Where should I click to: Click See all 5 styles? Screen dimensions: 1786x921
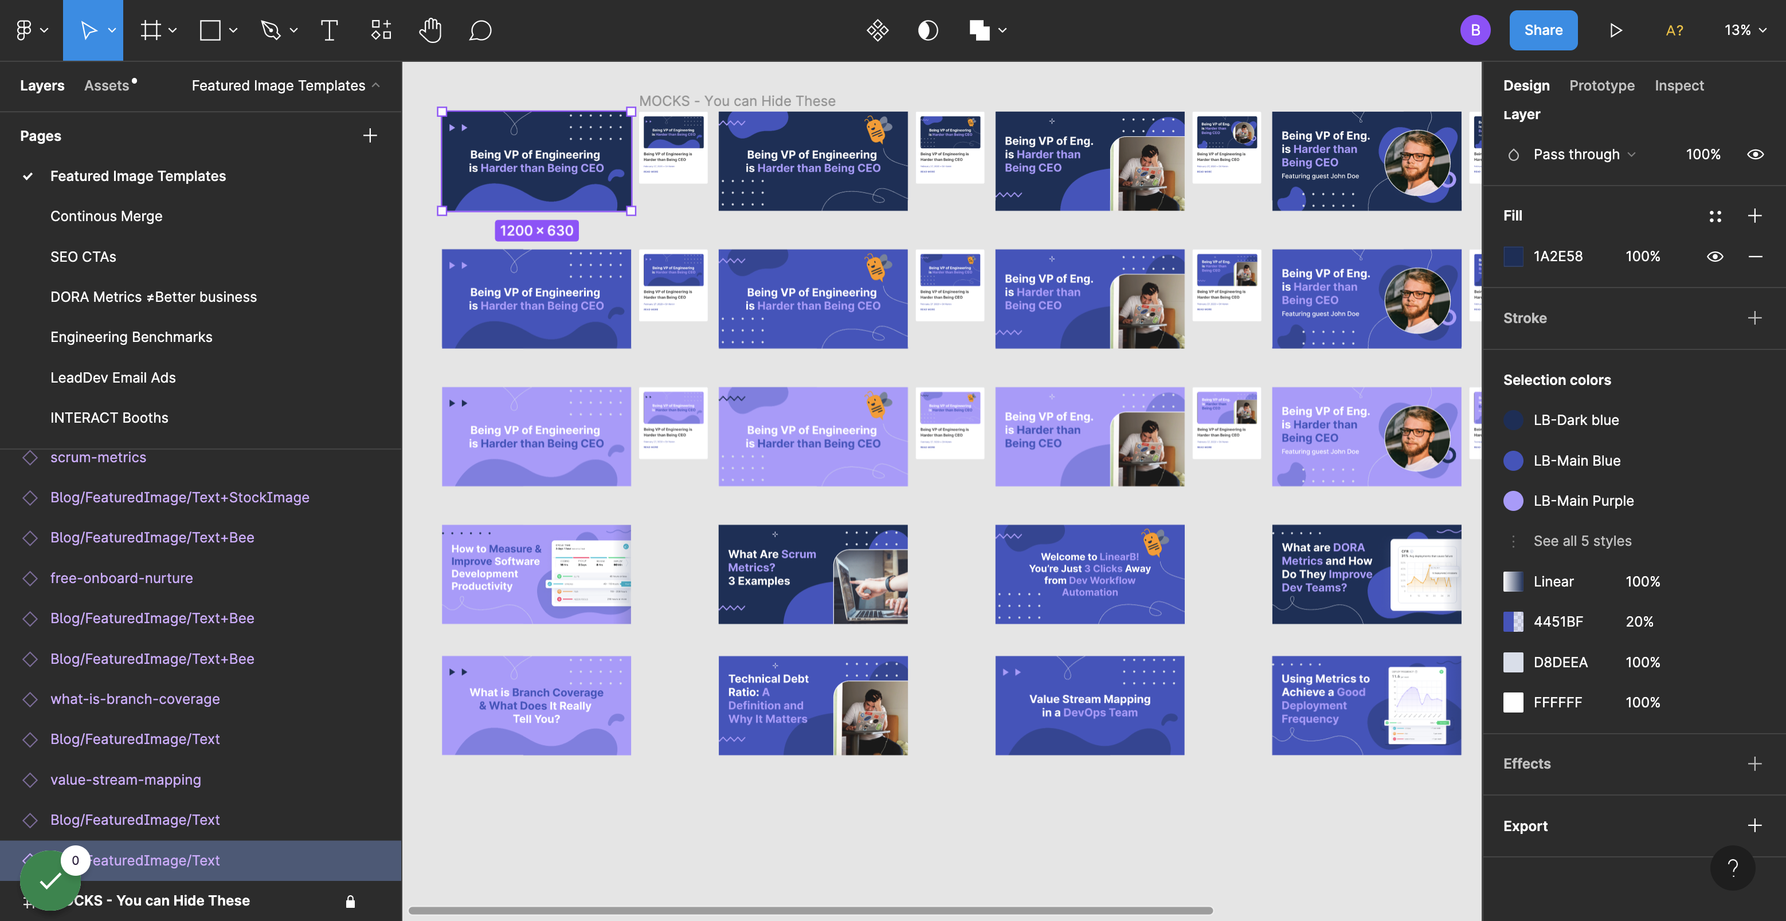(x=1581, y=541)
